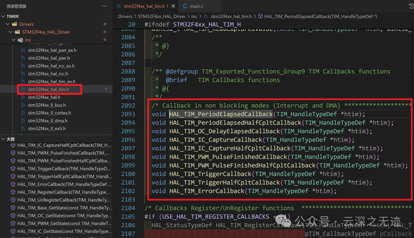The height and width of the screenshot is (238, 414).
Task: Click the C icon on the main.c tab
Action: (x=185, y=6)
